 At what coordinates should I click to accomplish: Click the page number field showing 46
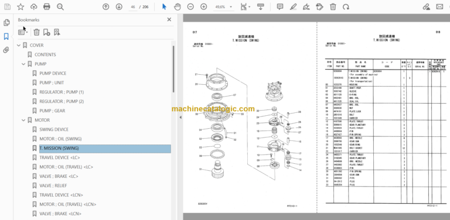coord(132,7)
